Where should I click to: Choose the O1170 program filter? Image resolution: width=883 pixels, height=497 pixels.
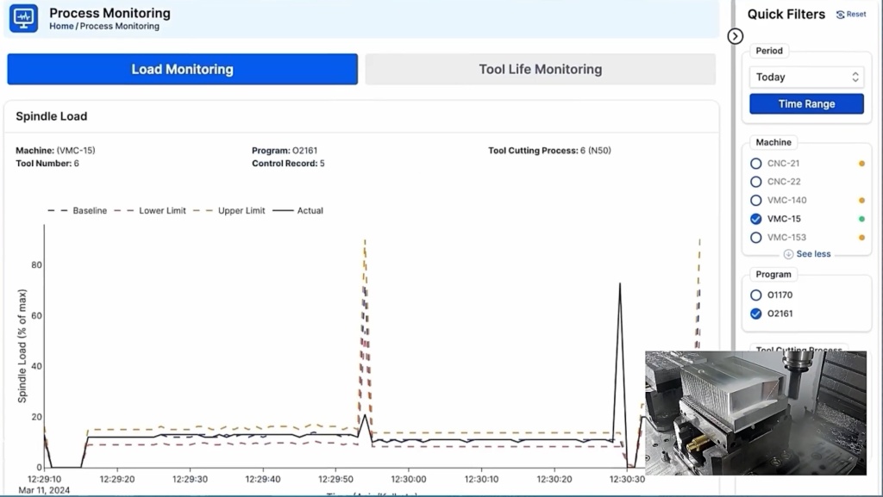tap(756, 295)
